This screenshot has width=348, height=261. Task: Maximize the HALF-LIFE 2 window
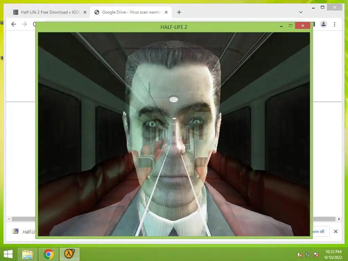[290, 26]
